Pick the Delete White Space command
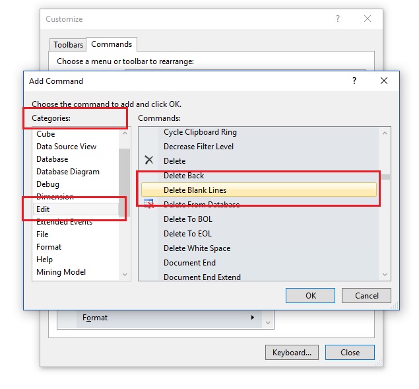Screen dimensions: 419x389 pos(197,248)
